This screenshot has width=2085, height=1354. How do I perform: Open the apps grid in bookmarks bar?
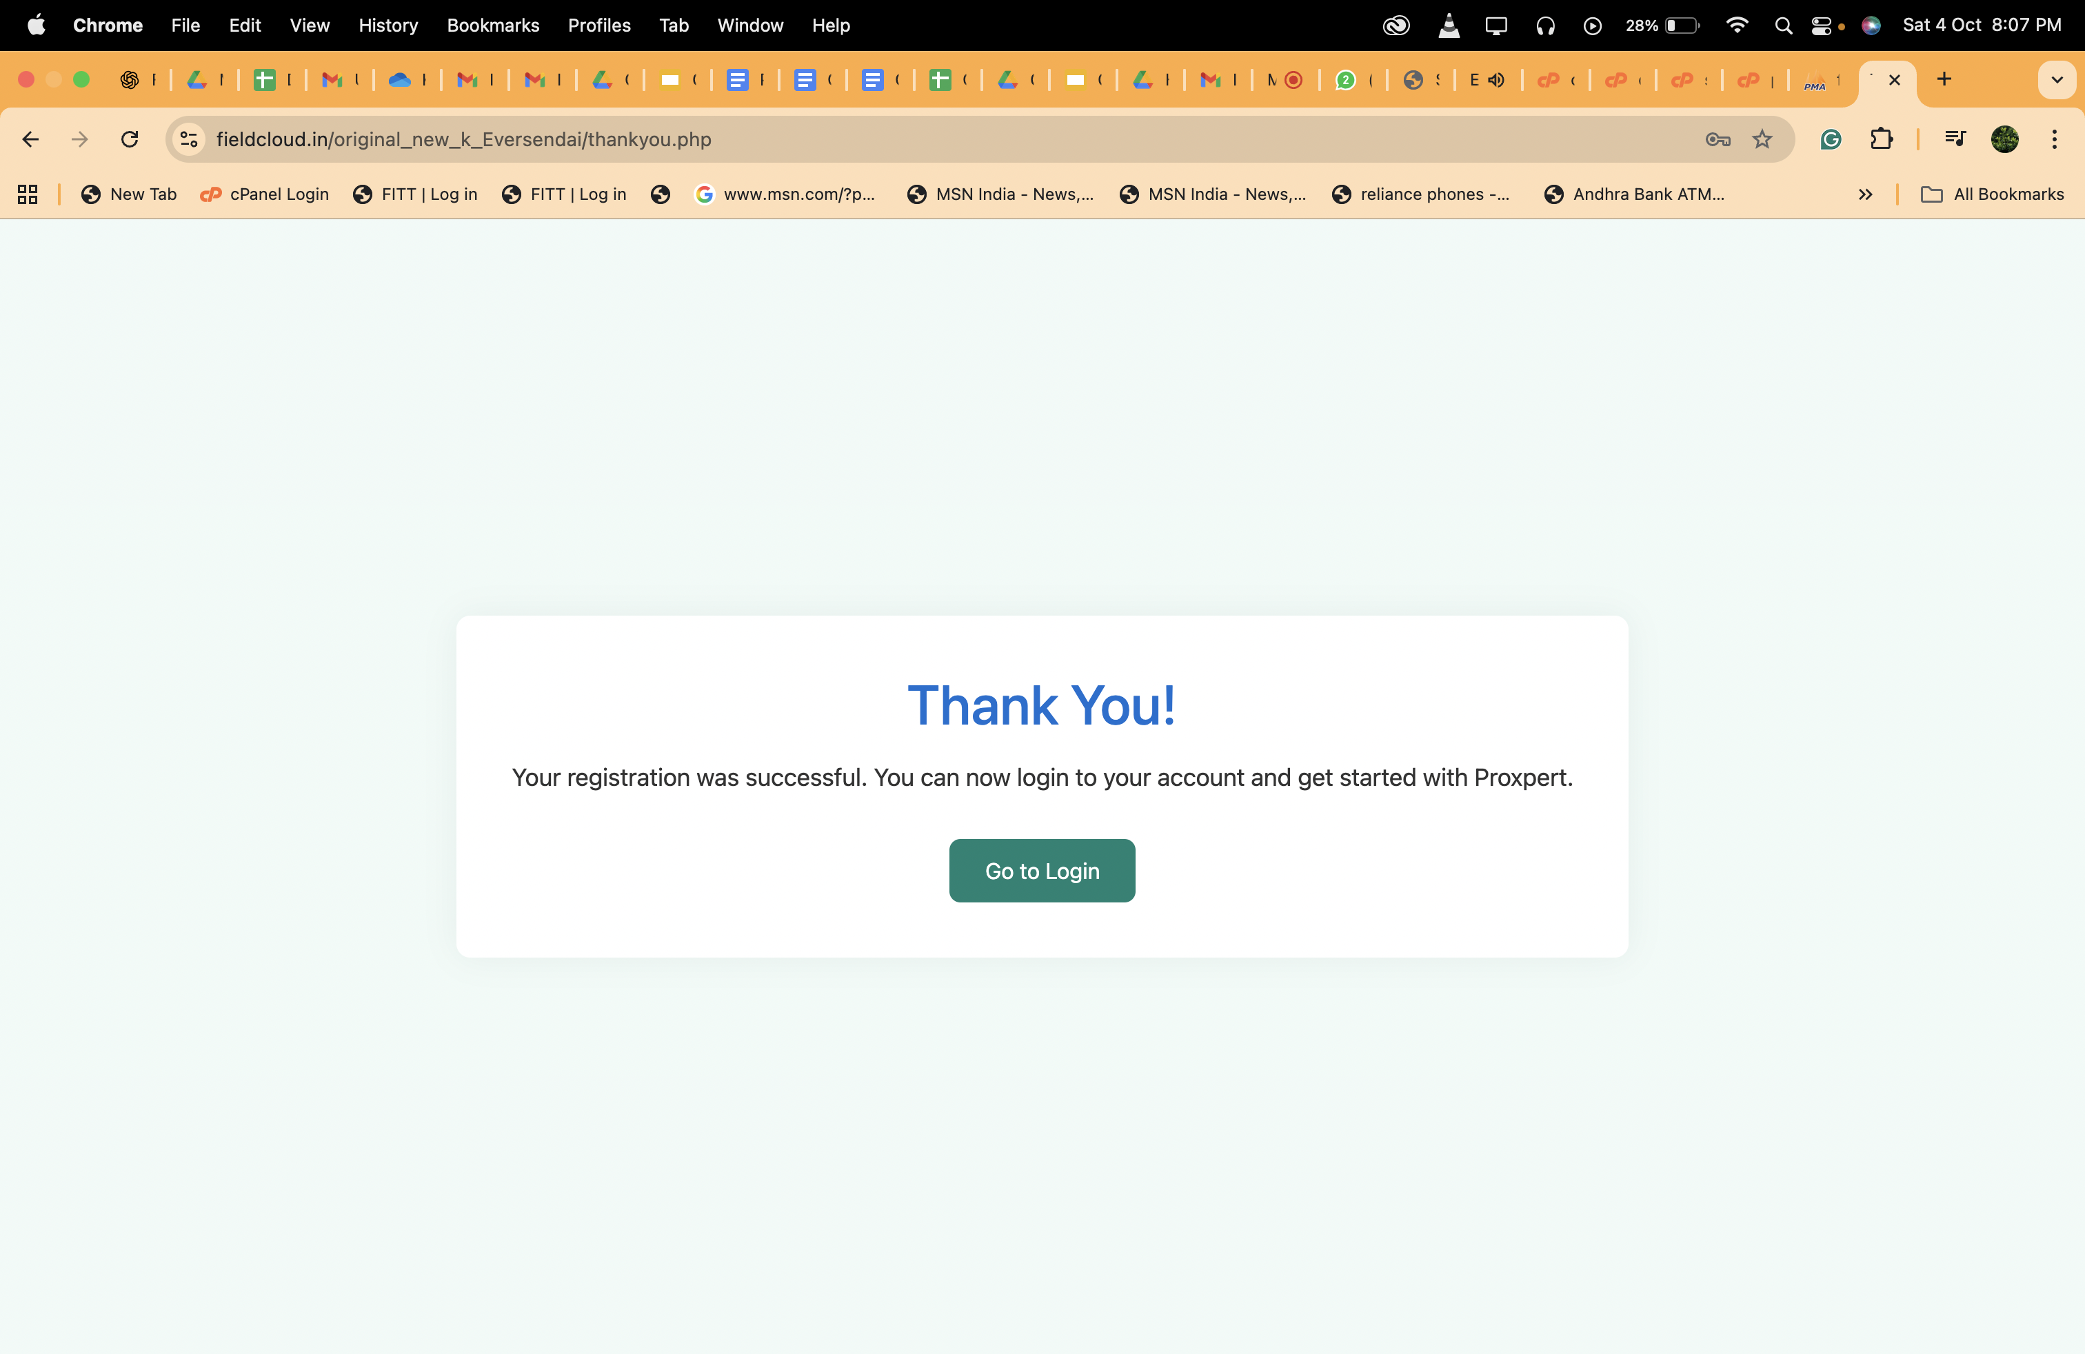pos(27,194)
